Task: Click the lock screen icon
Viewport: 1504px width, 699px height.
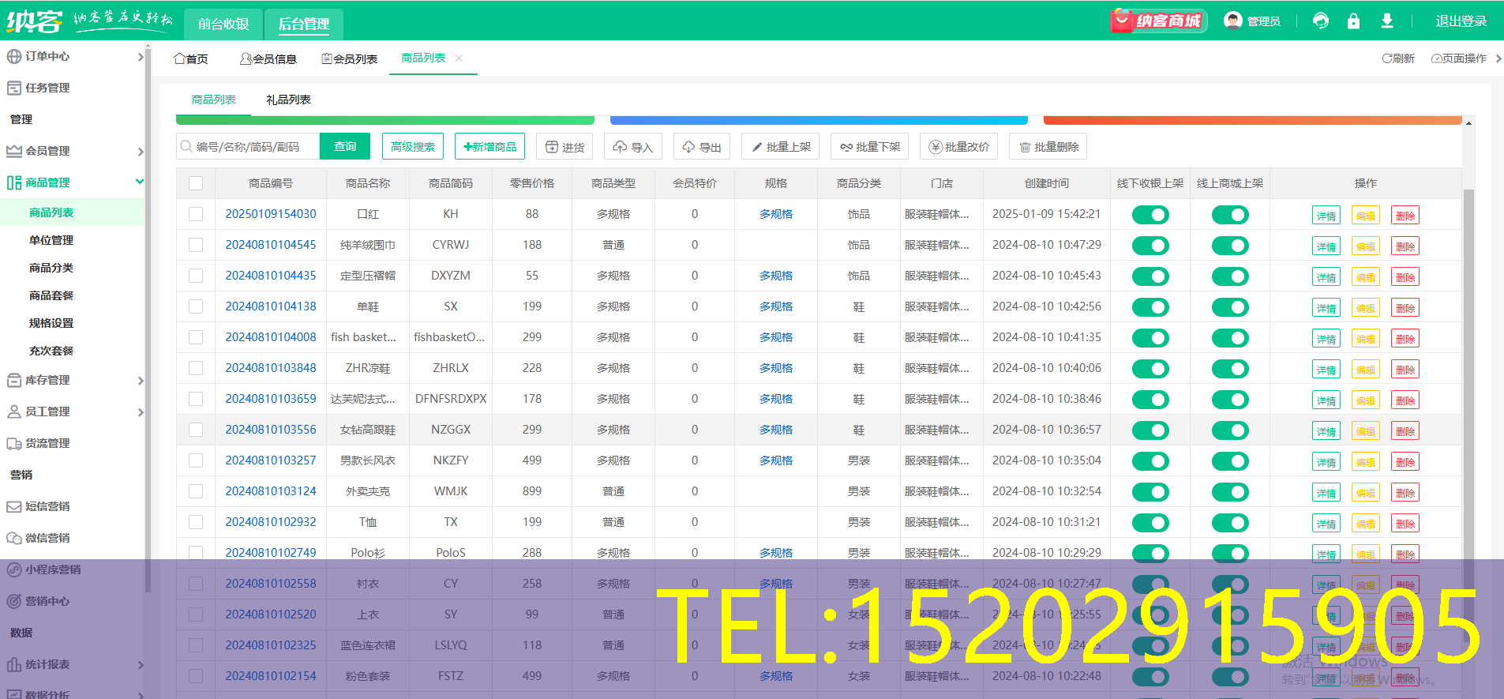Action: [1353, 21]
